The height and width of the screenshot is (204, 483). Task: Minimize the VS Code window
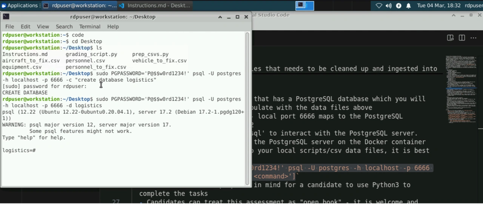coord(463,15)
